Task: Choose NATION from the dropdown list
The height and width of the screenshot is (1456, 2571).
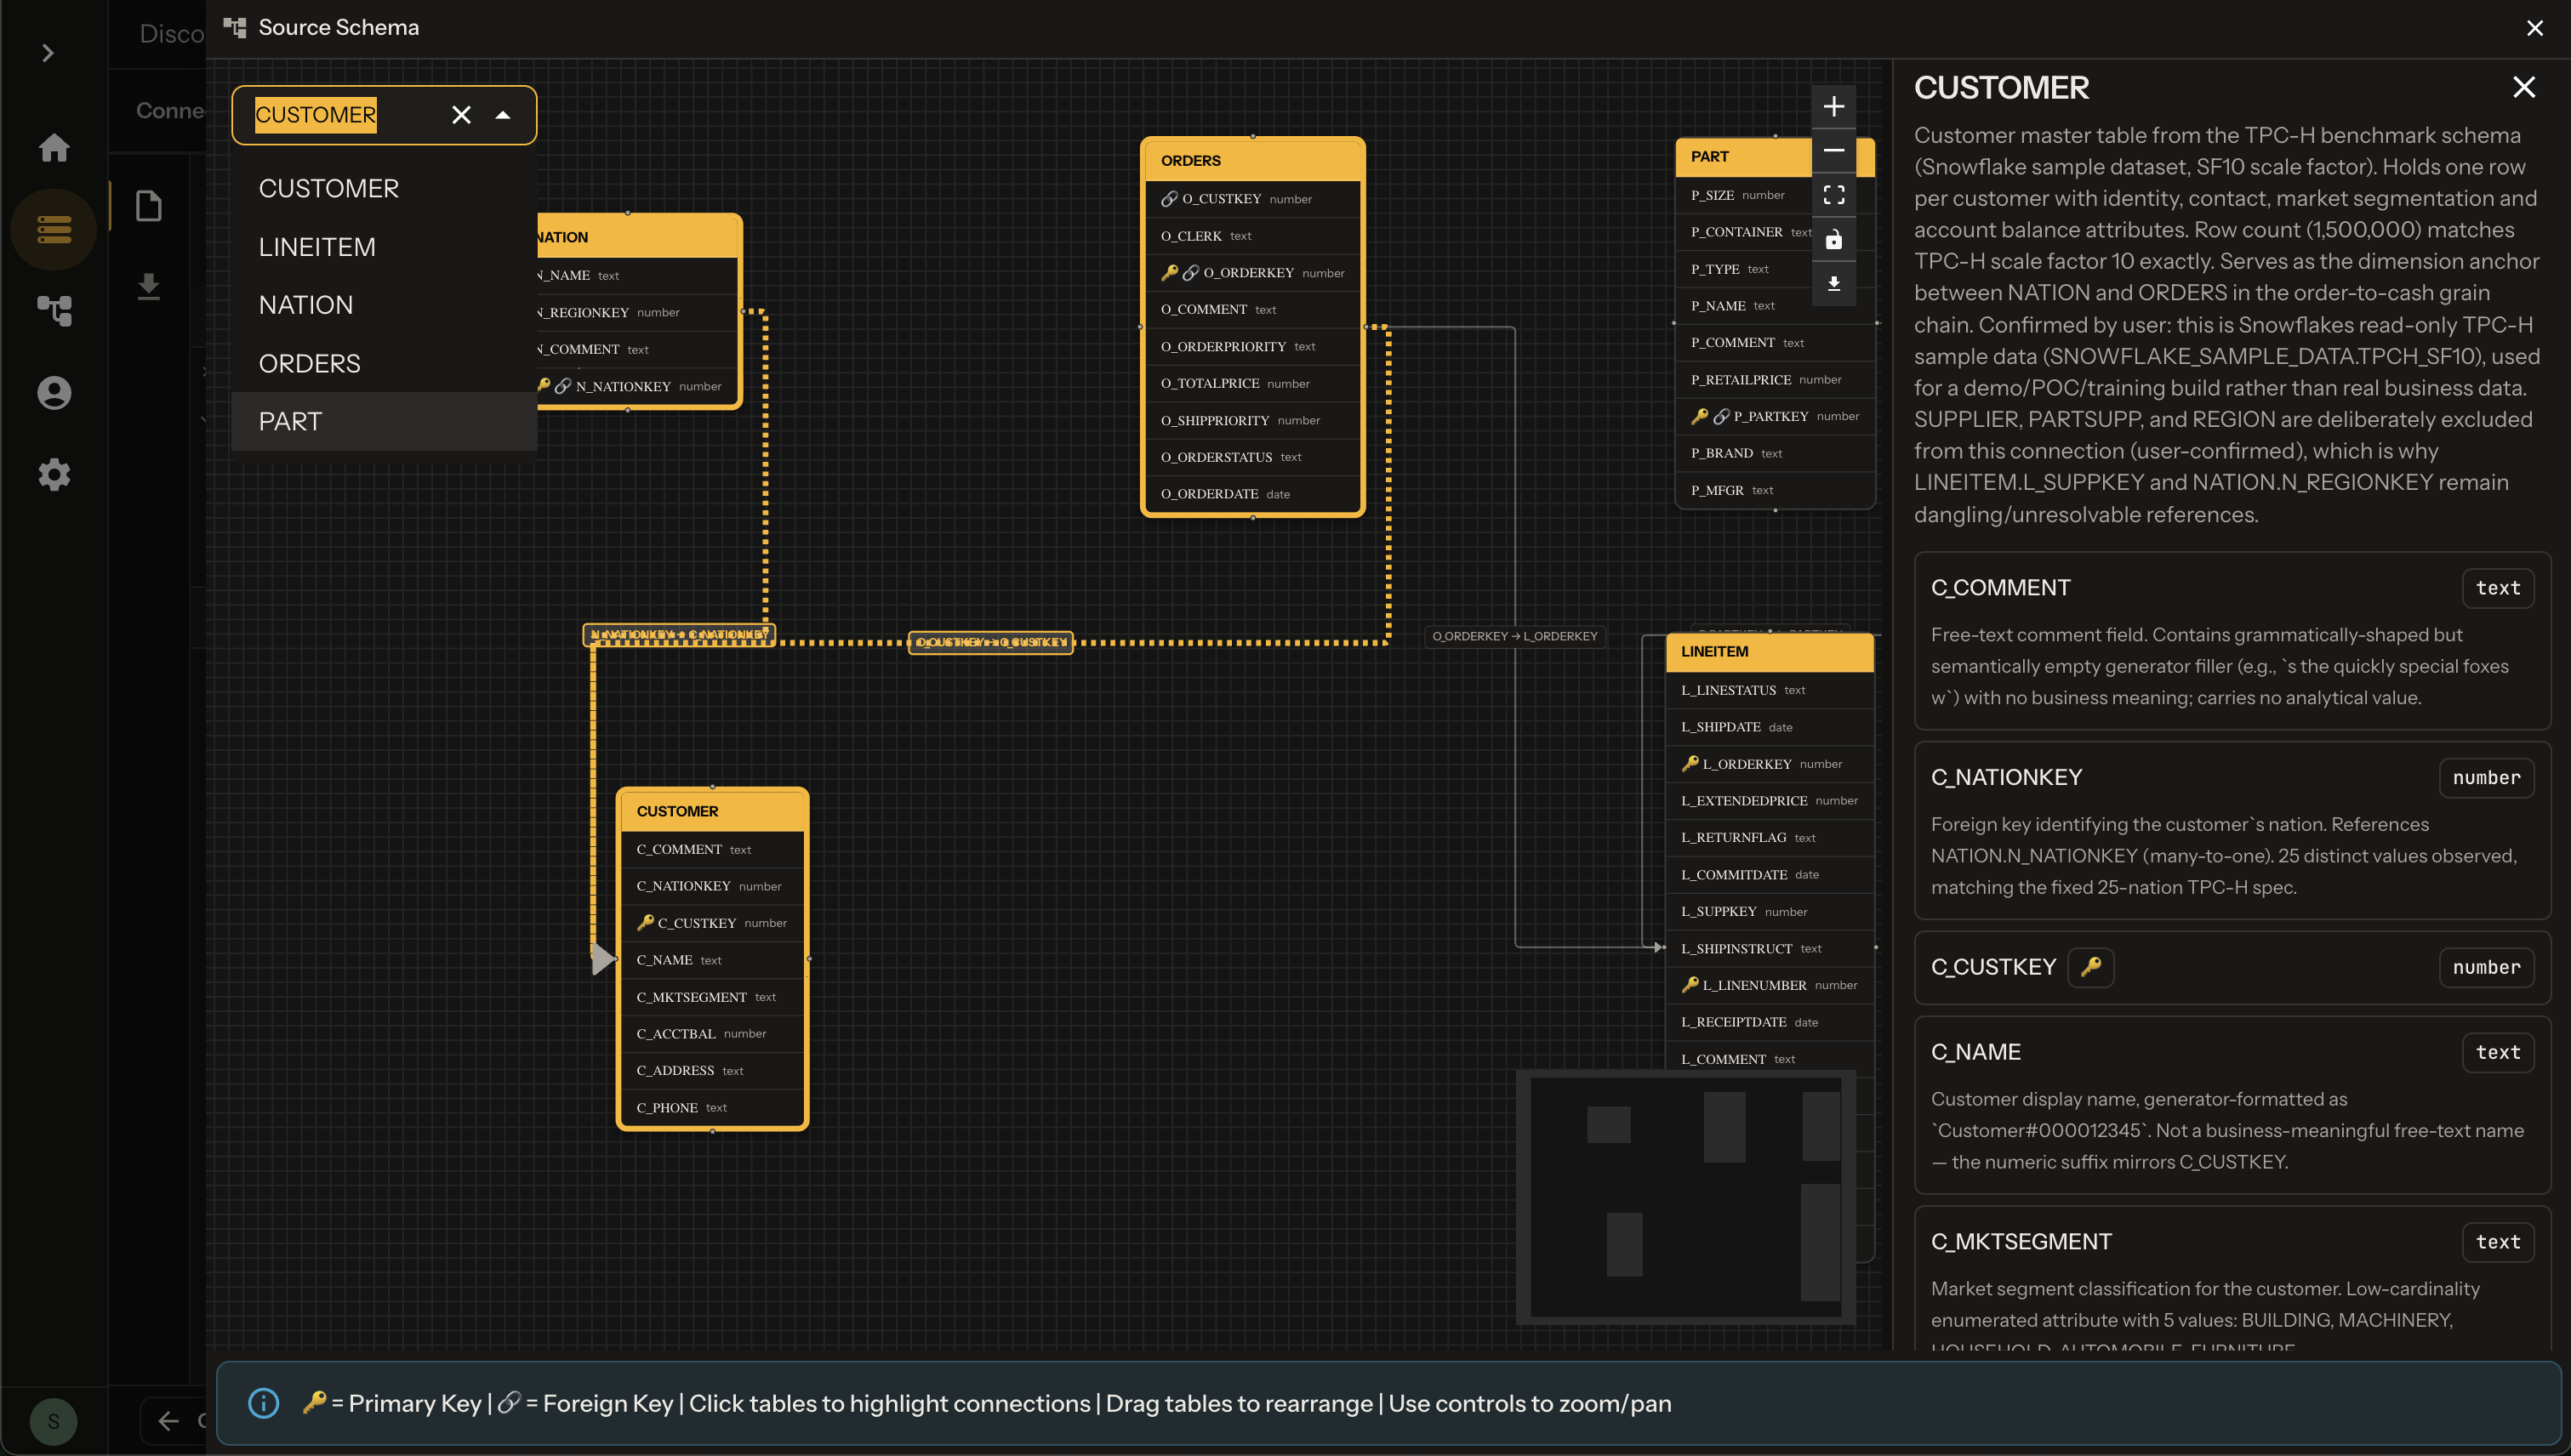Action: click(x=385, y=305)
